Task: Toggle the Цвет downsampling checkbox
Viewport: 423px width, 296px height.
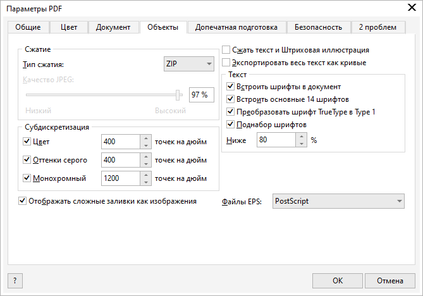Action: [27, 141]
